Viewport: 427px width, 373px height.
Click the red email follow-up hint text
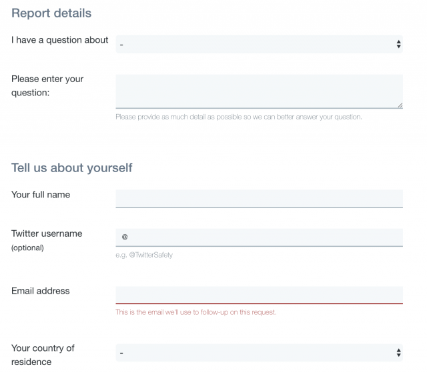[195, 312]
